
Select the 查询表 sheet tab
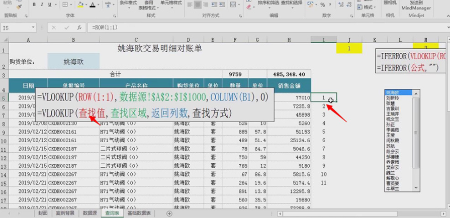coord(112,213)
